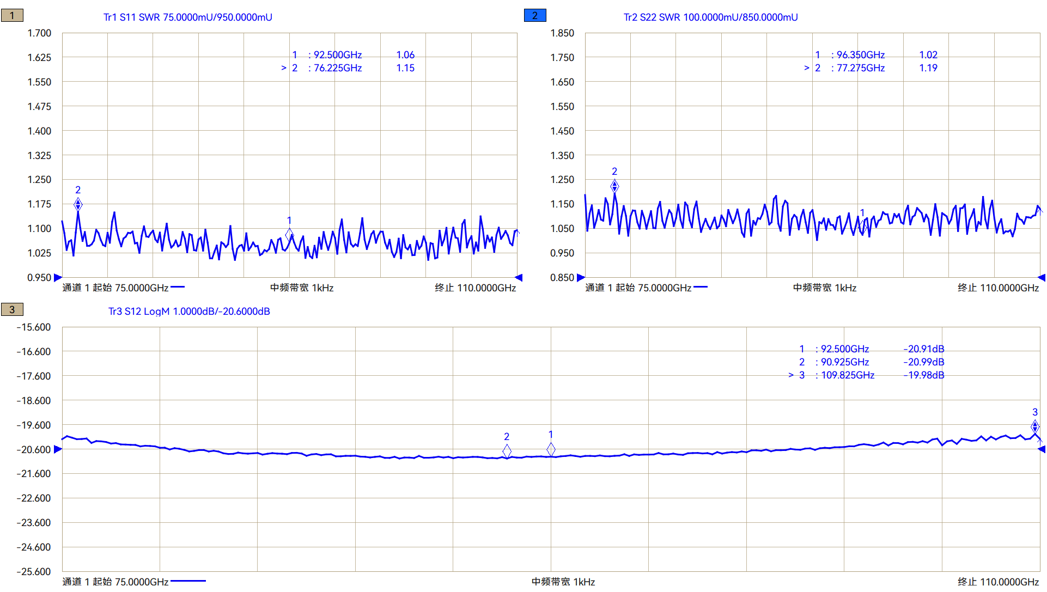Click IF bandwidth 1kHz label in window 2

tap(824, 288)
